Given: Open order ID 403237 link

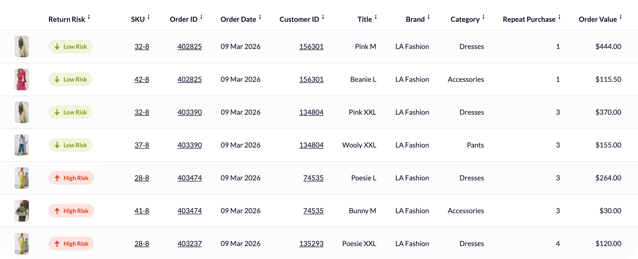Looking at the screenshot, I should tap(190, 244).
